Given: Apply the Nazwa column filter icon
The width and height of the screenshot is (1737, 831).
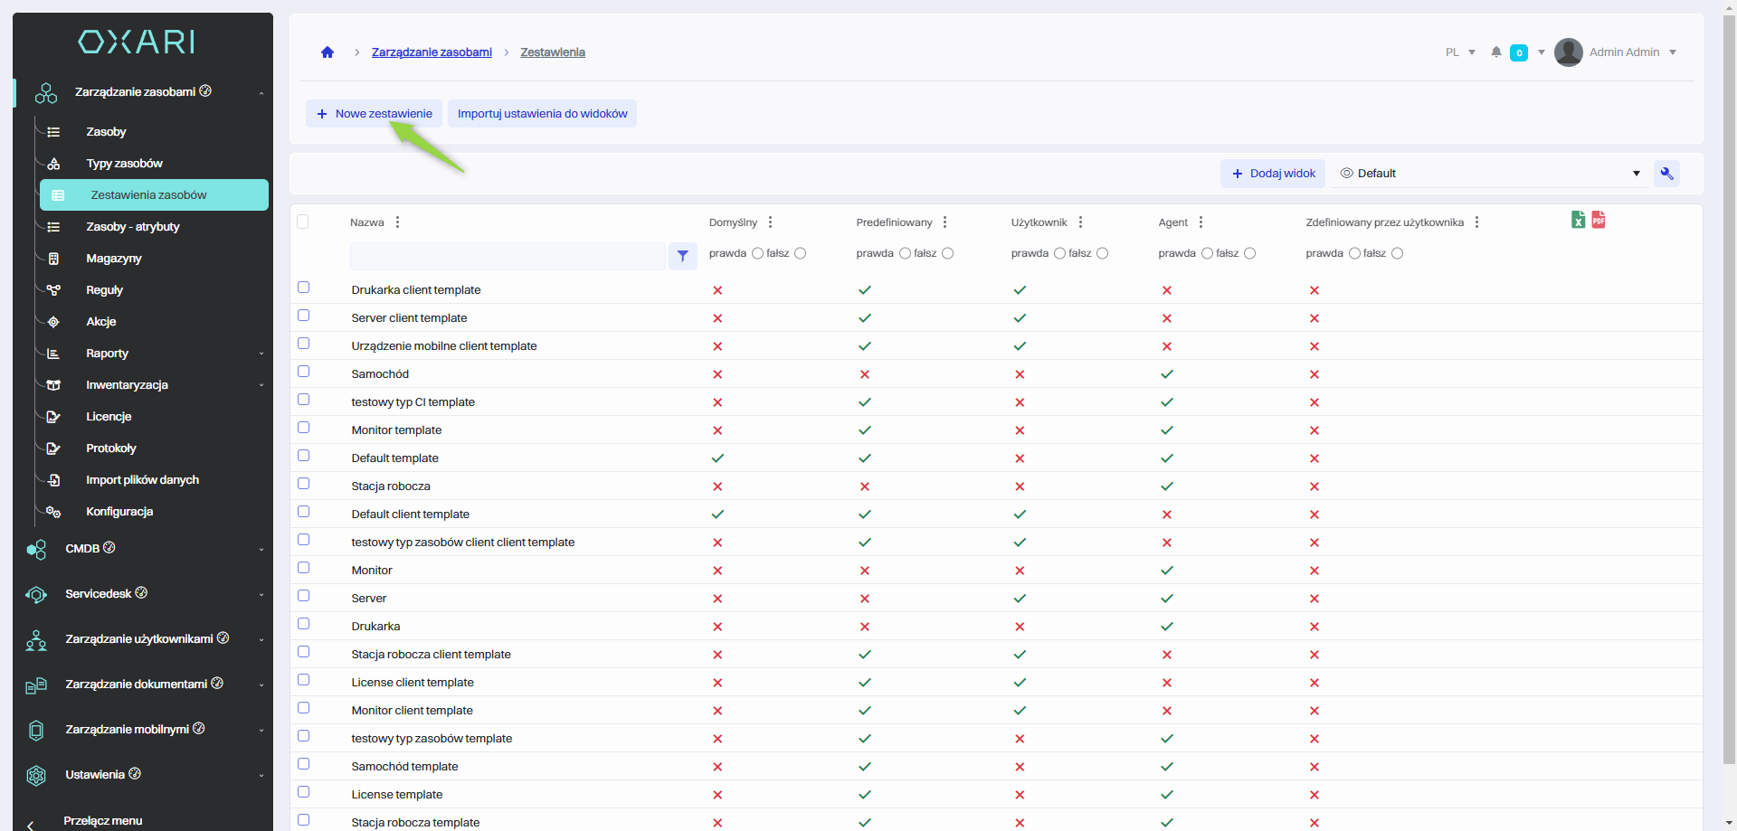Looking at the screenshot, I should click(683, 256).
